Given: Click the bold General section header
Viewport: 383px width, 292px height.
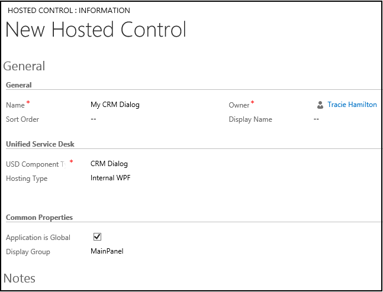Looking at the screenshot, I should click(x=19, y=85).
